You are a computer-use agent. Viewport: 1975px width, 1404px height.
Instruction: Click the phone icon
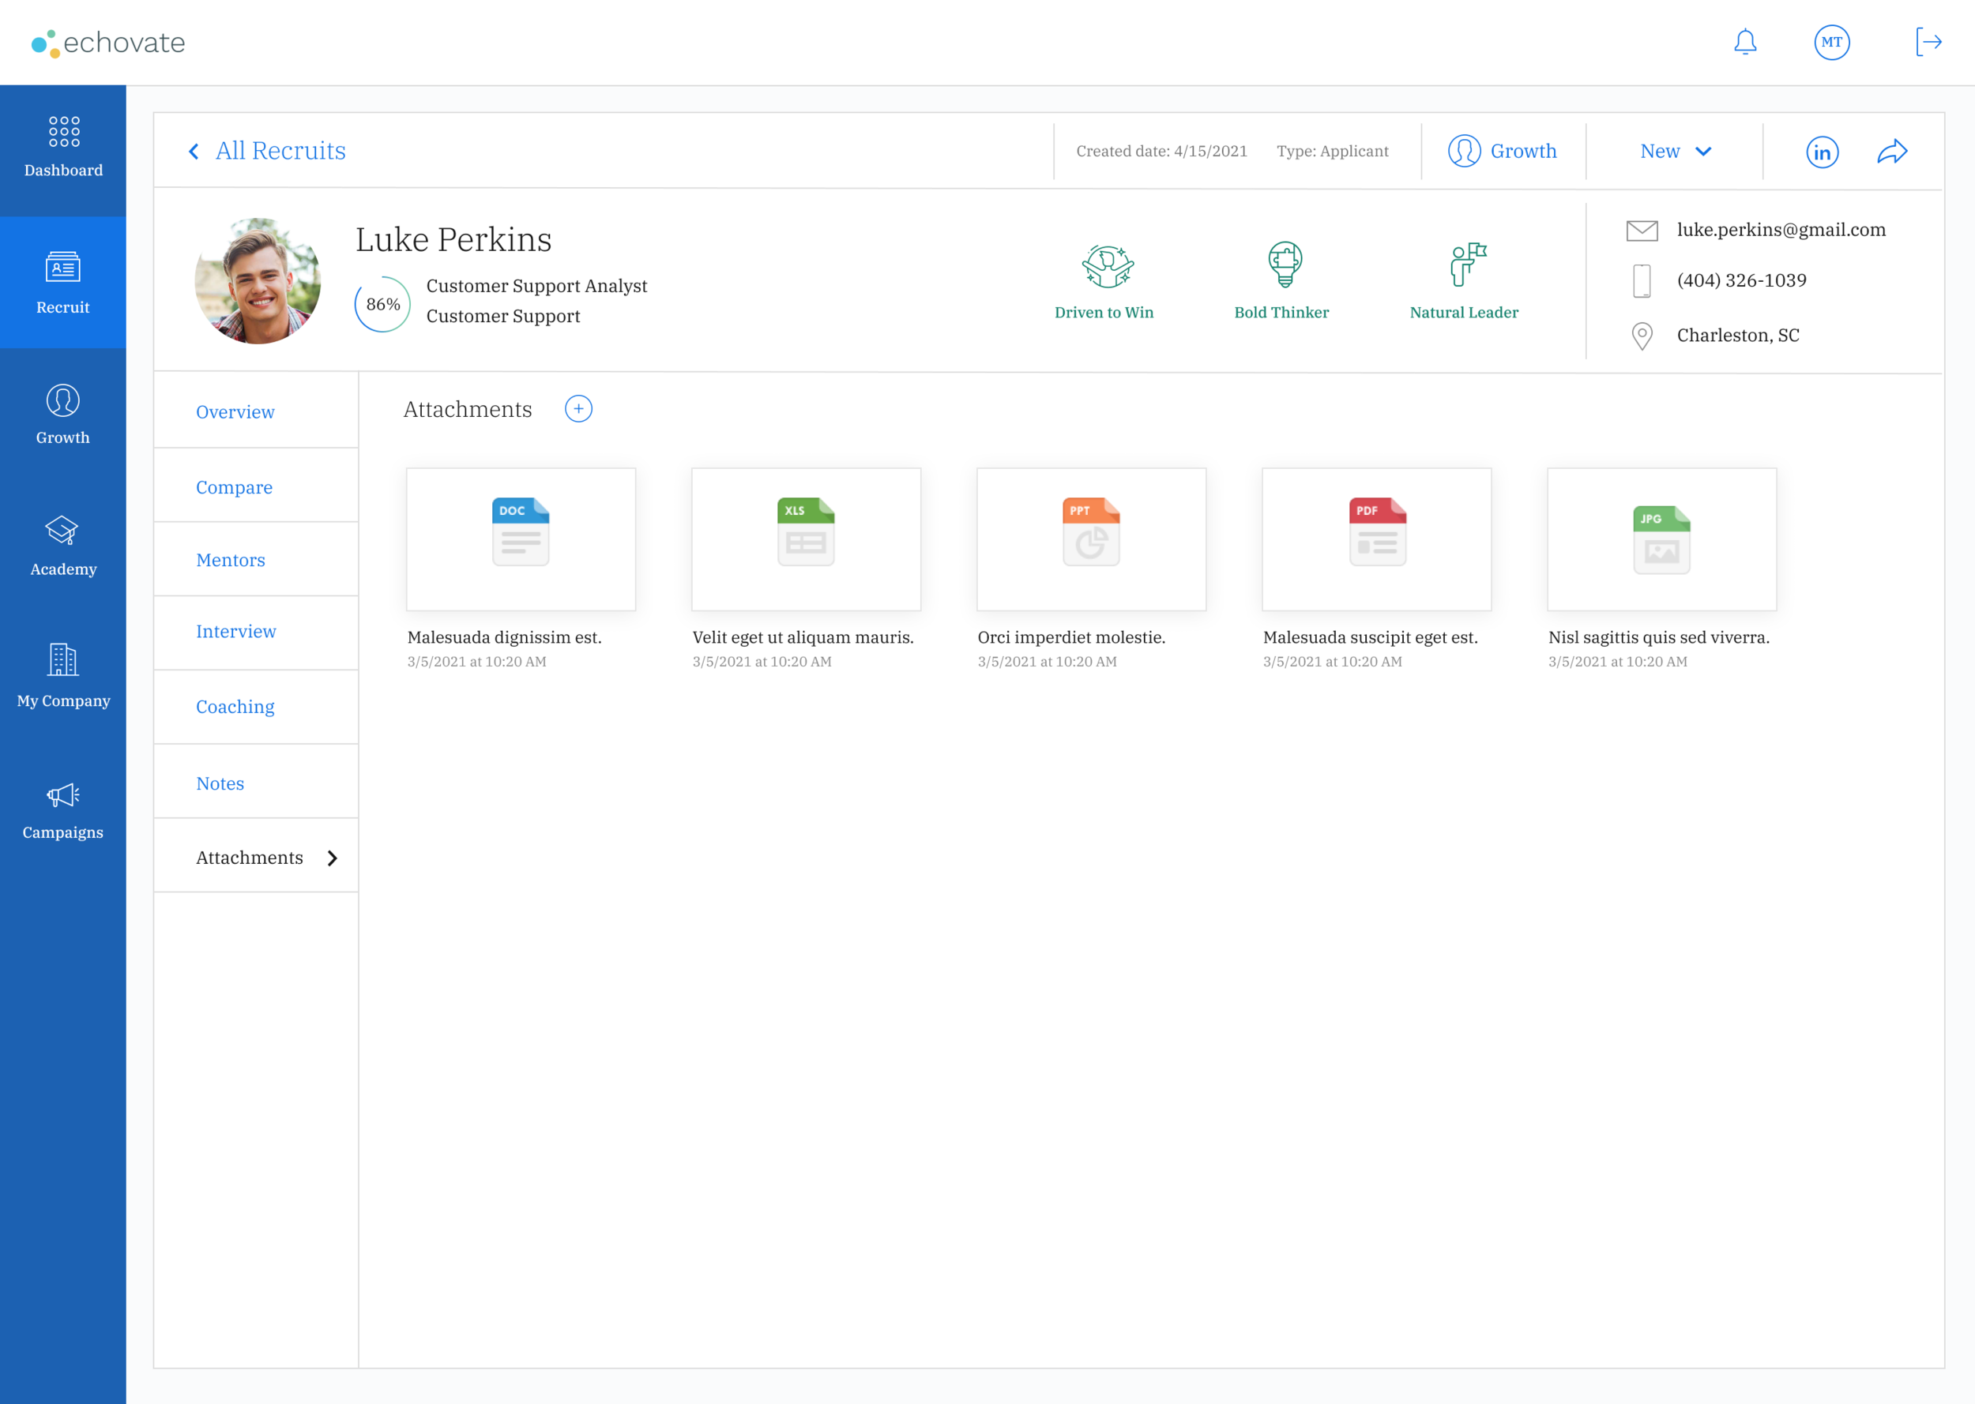click(x=1641, y=281)
